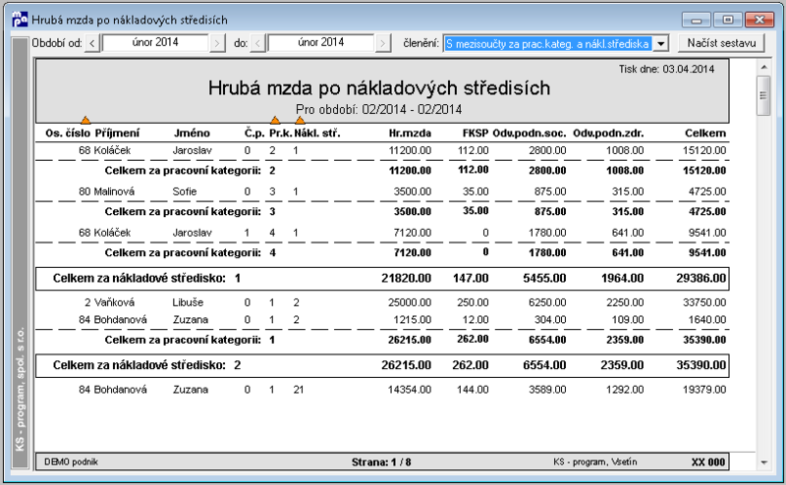Image resolution: width=786 pixels, height=485 pixels.
Task: Click the vertical scrollbar thumb
Action: (763, 95)
